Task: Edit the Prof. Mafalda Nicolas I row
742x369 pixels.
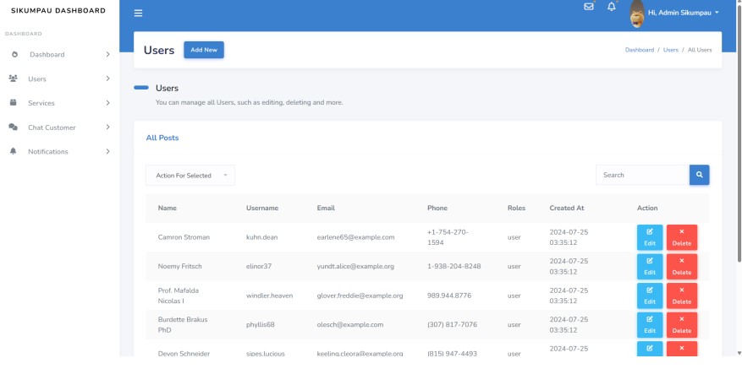Action: (650, 296)
